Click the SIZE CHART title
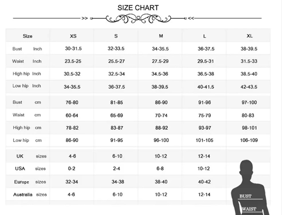This screenshot has width=282, height=215. coord(138,8)
